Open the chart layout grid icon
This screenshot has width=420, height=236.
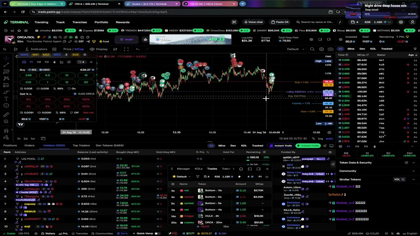click(54, 49)
